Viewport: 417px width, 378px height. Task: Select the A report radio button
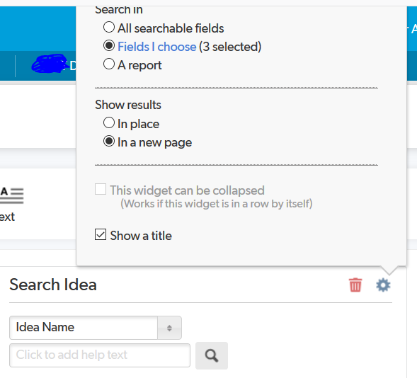coord(109,64)
